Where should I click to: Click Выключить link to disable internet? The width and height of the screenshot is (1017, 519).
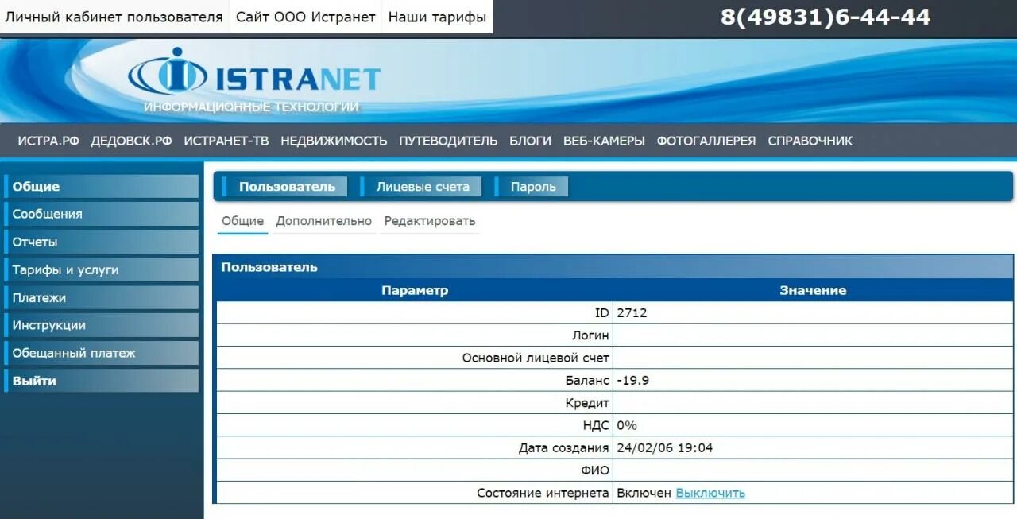point(710,493)
